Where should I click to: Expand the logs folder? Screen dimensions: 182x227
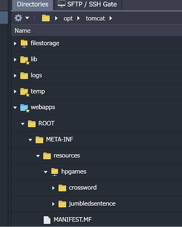click(x=15, y=76)
